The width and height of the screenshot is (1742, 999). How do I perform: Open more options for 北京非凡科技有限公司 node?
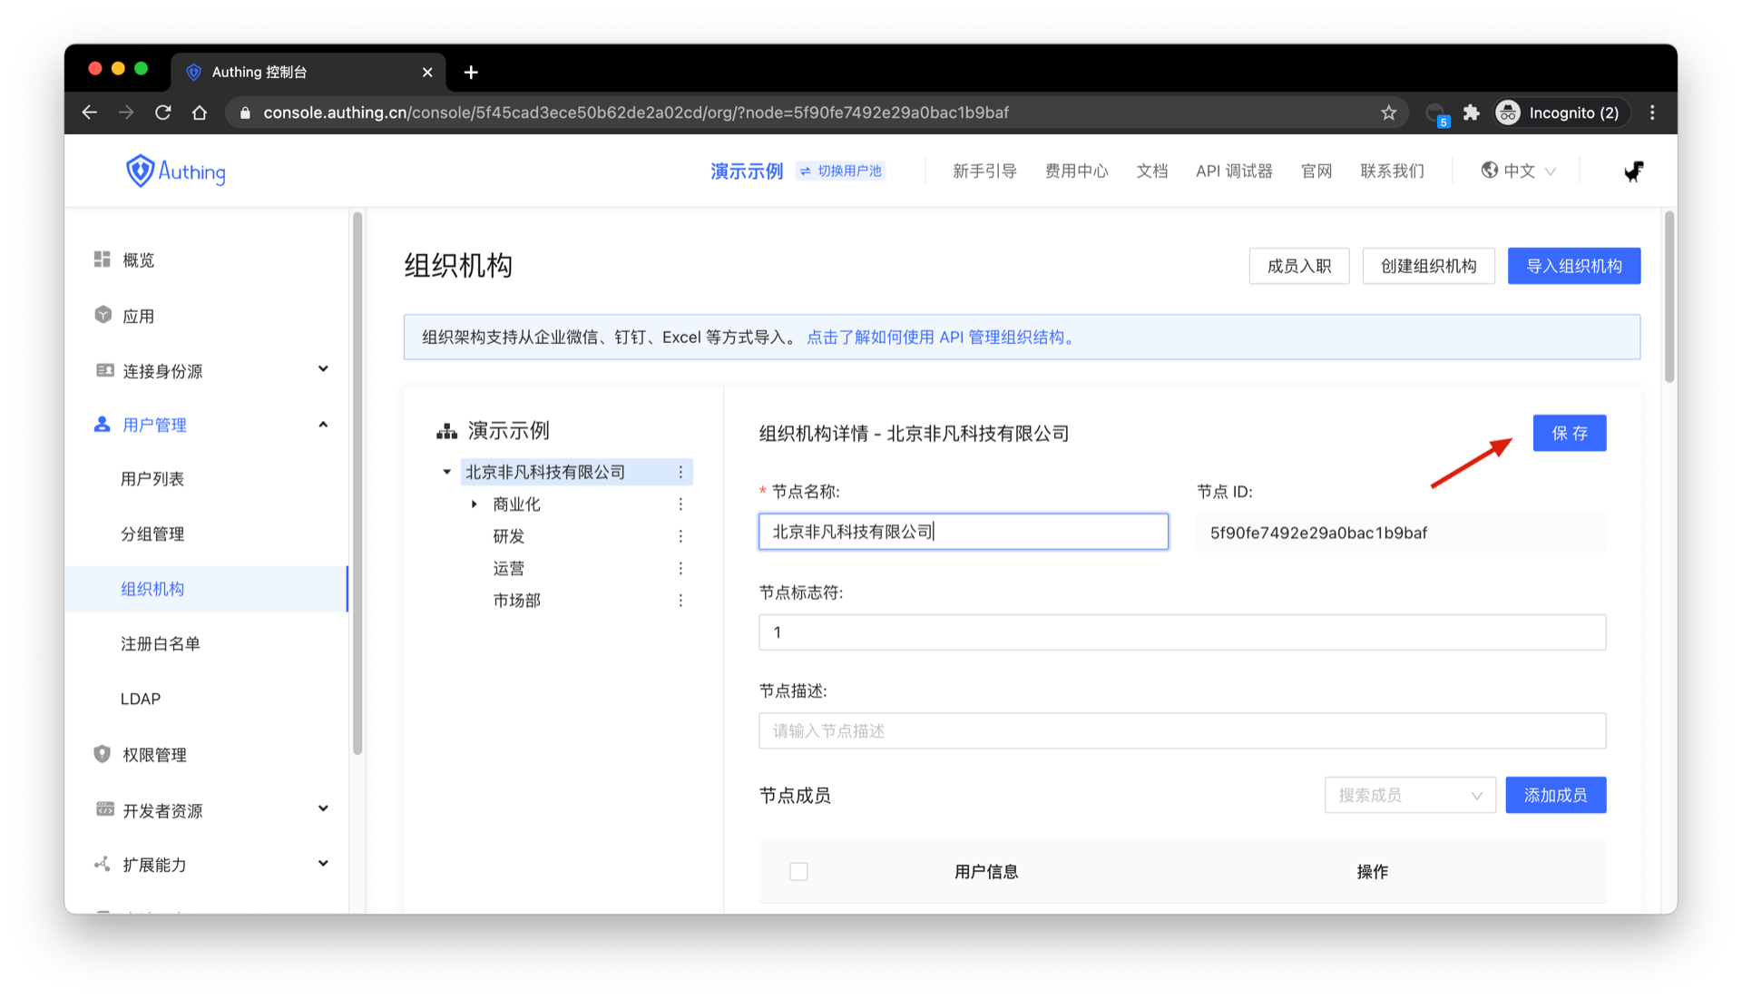(x=680, y=472)
